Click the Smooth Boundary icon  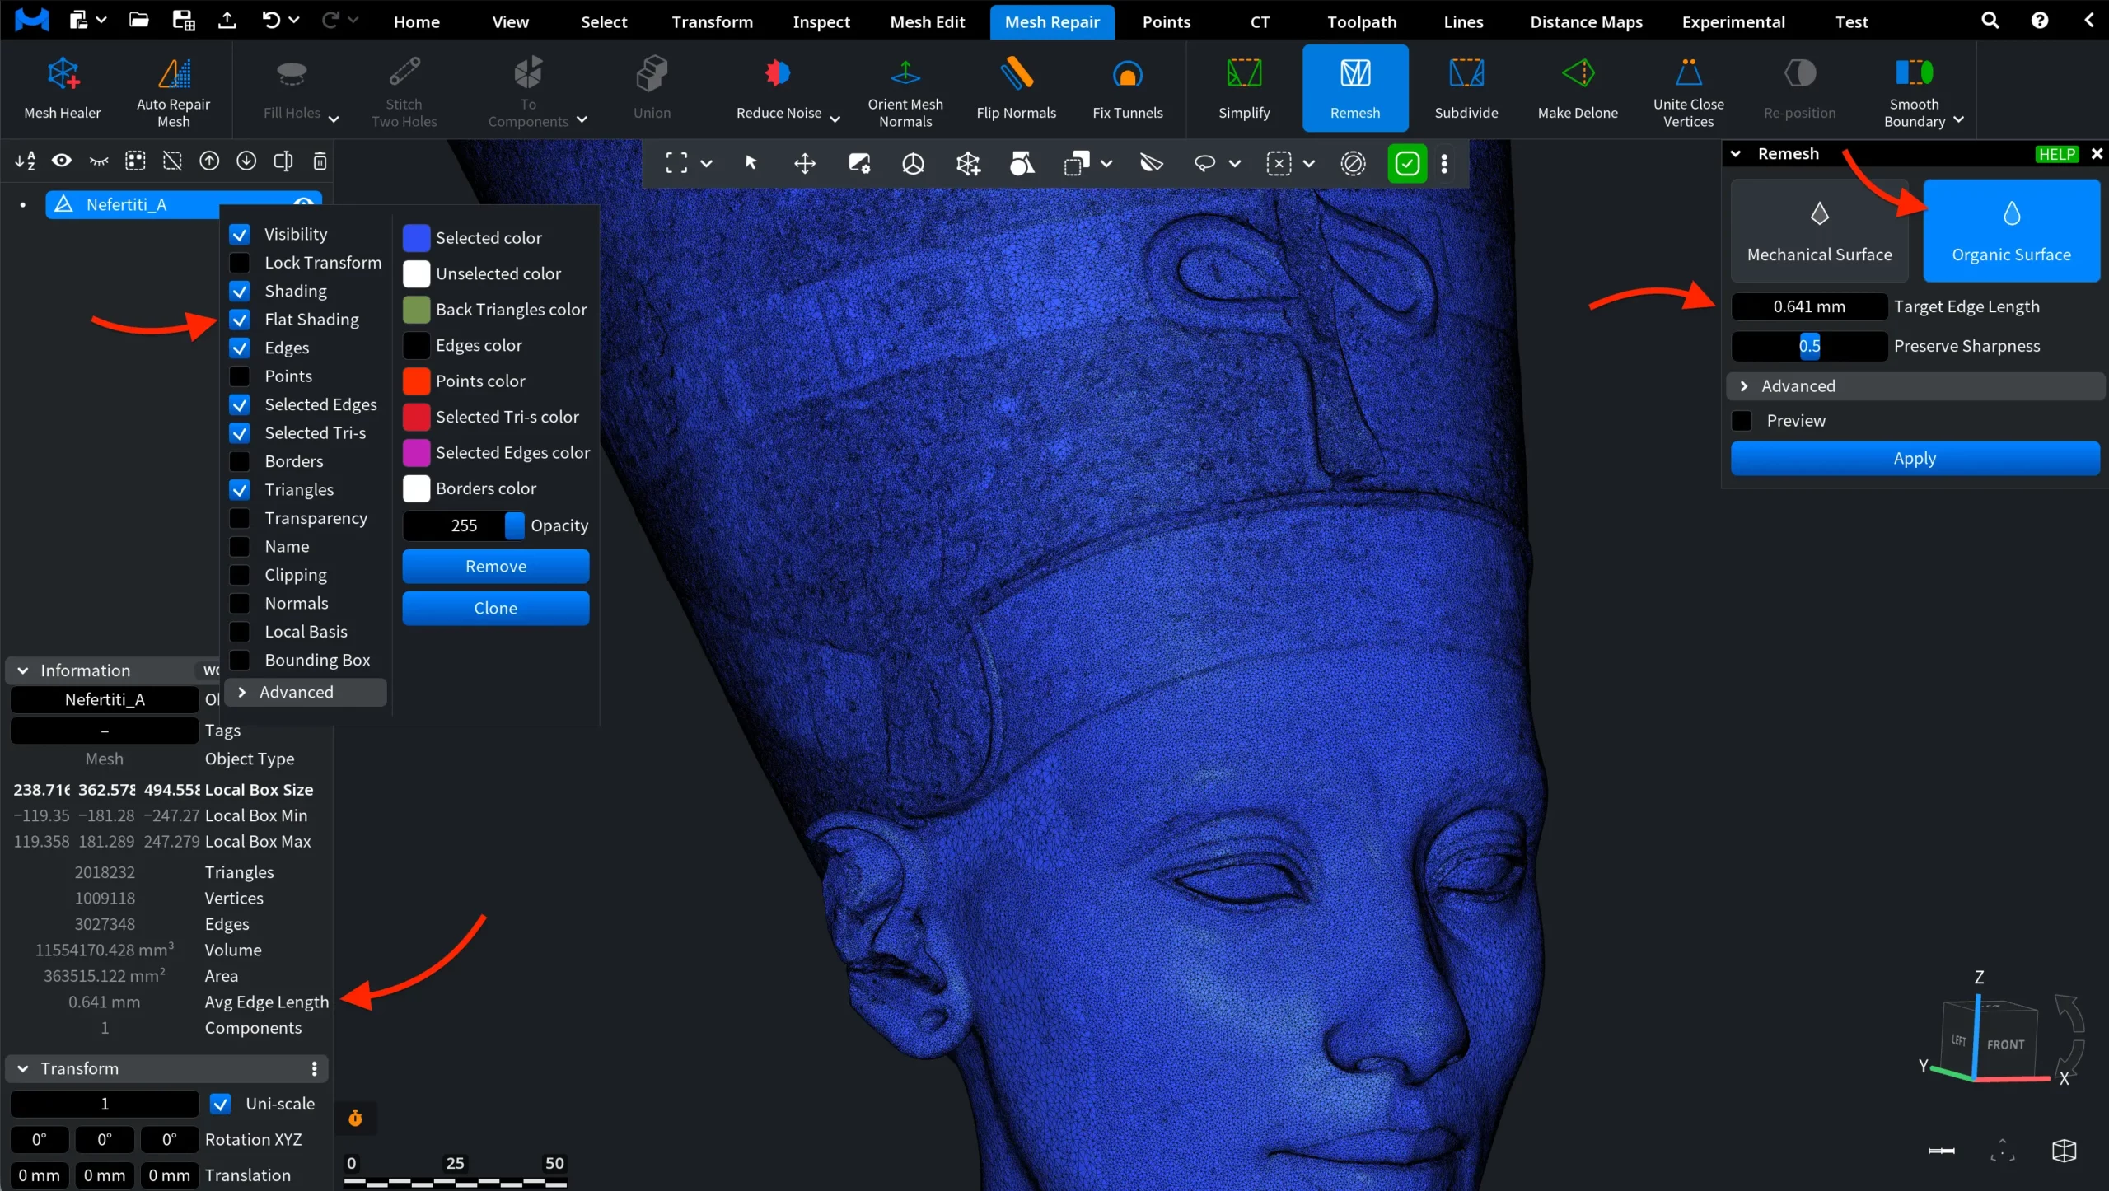coord(1914,73)
